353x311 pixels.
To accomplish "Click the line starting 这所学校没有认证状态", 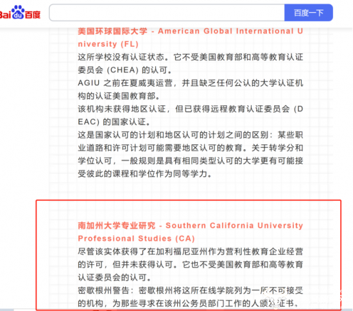I will (190, 57).
